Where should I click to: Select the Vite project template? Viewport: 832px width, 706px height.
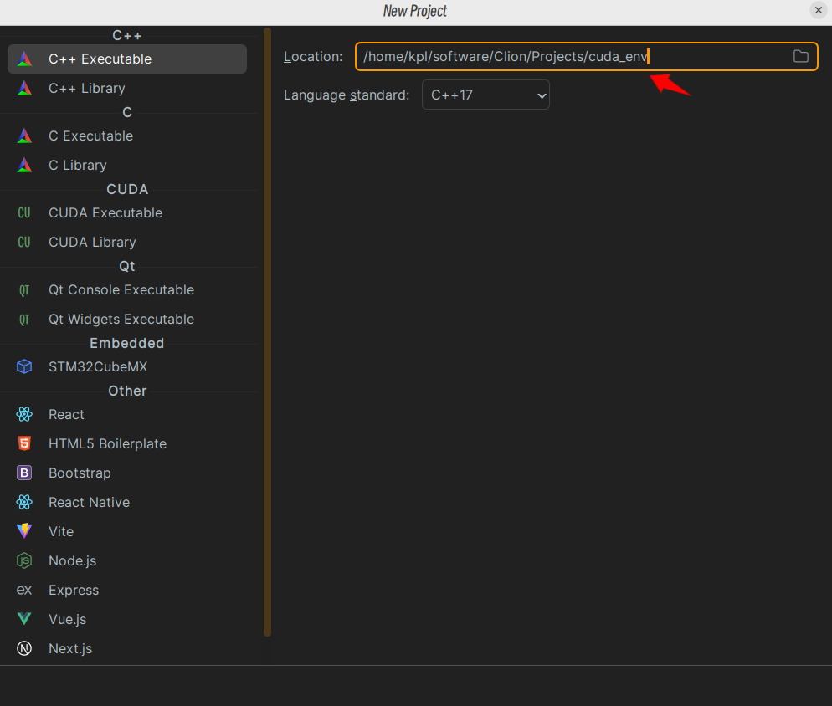click(127, 531)
